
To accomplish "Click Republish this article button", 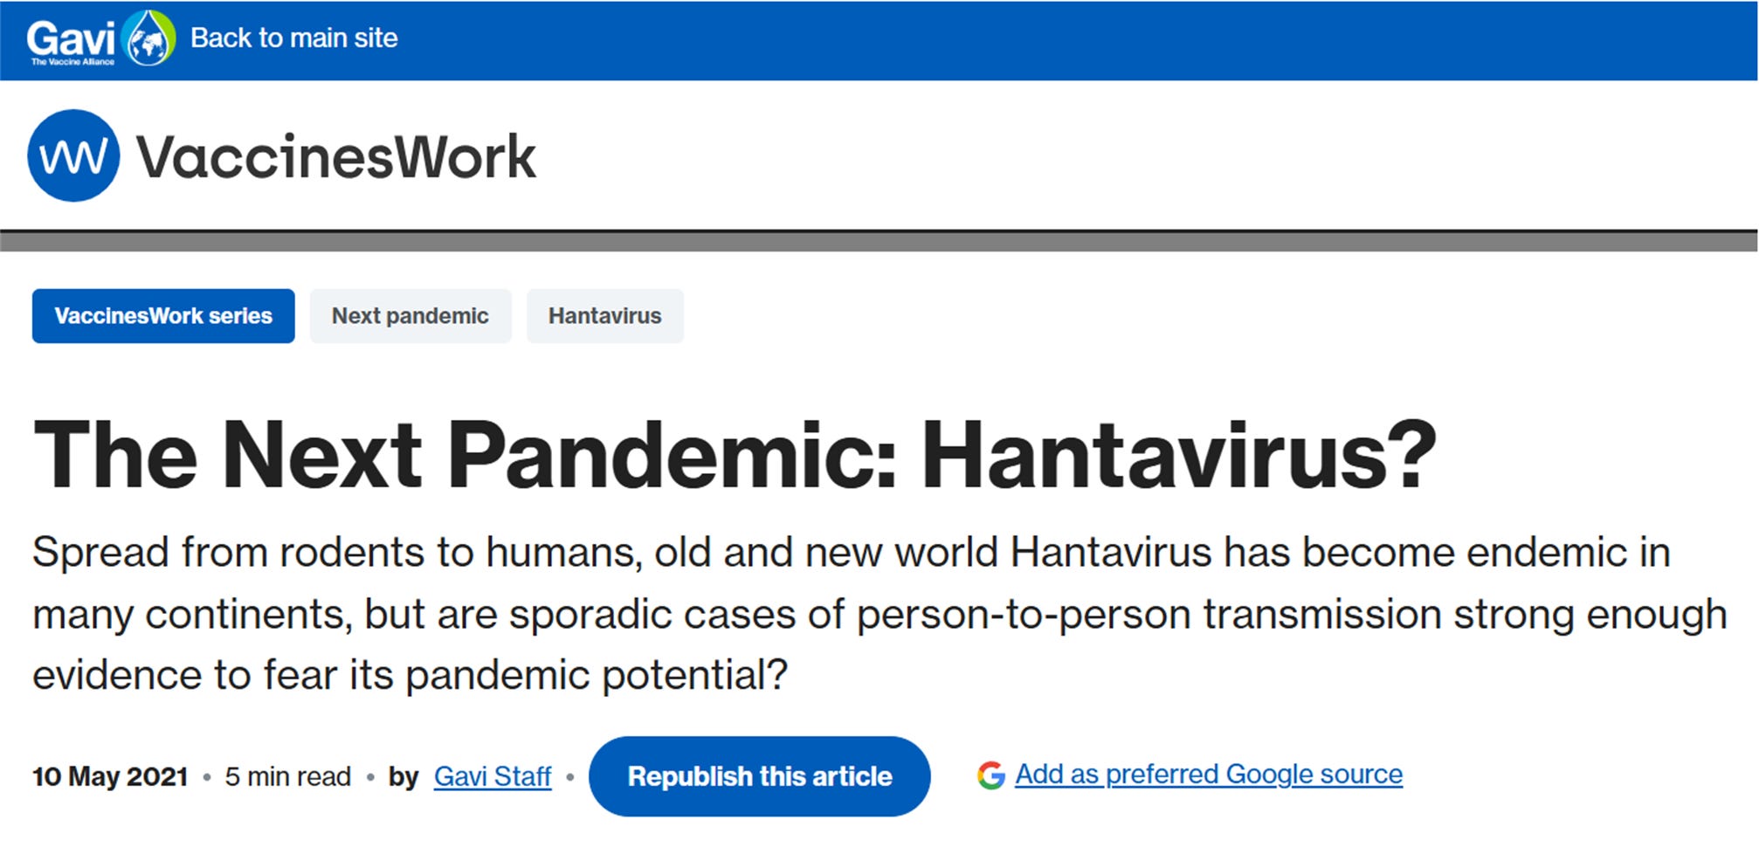I will pyautogui.click(x=760, y=776).
